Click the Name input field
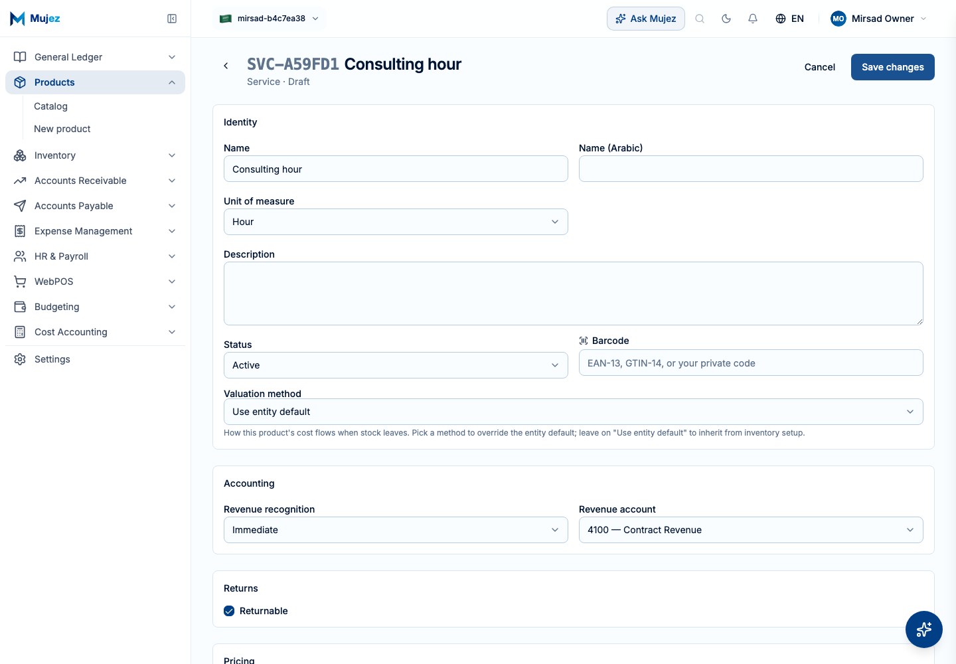This screenshot has height=664, width=956. coord(396,169)
